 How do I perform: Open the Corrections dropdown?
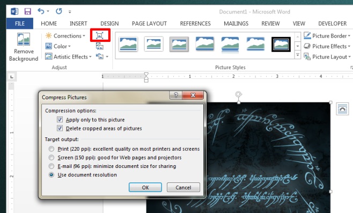[x=65, y=36]
